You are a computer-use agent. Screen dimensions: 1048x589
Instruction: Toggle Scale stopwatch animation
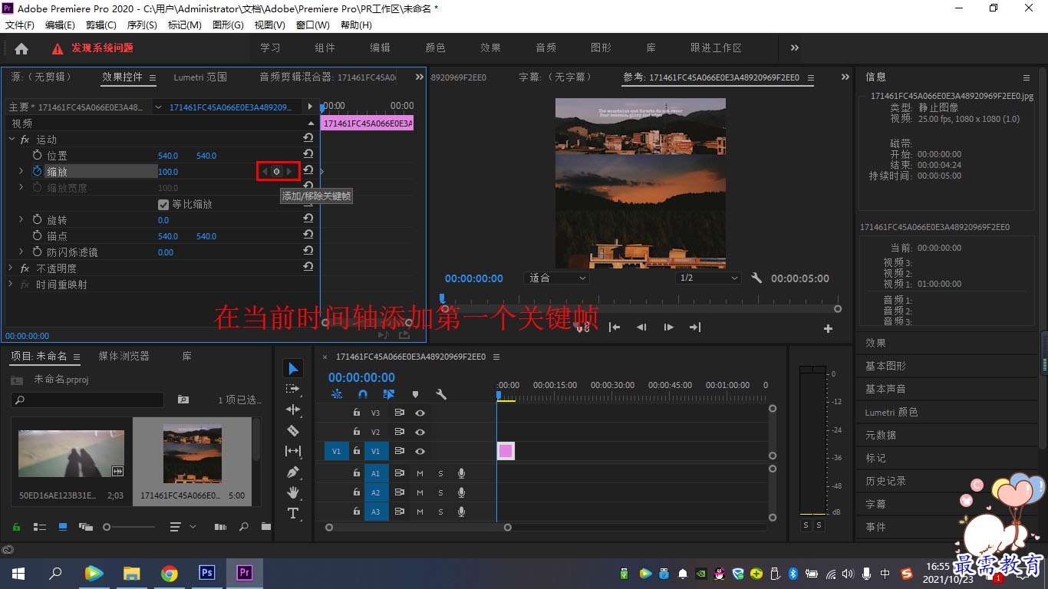coord(38,172)
